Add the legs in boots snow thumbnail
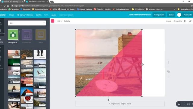Viewport: 193px width, 109px height. (40, 54)
